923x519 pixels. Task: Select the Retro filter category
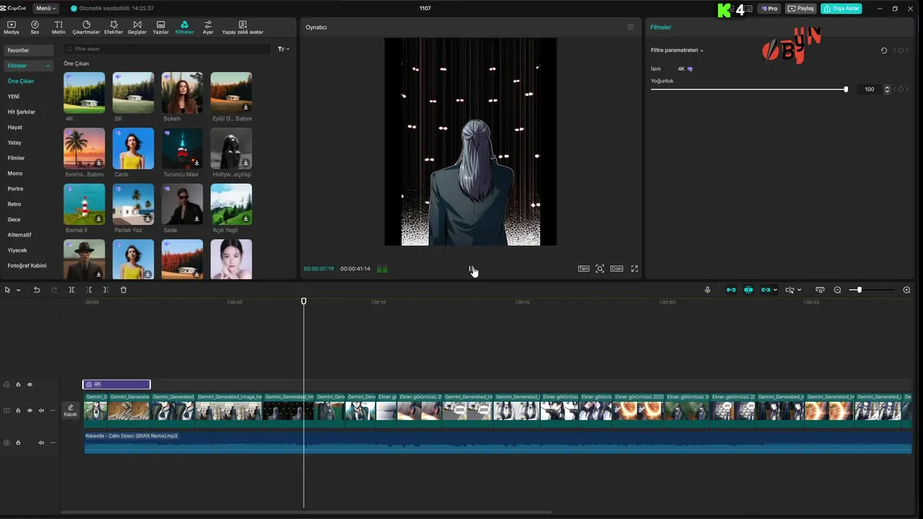coord(14,204)
